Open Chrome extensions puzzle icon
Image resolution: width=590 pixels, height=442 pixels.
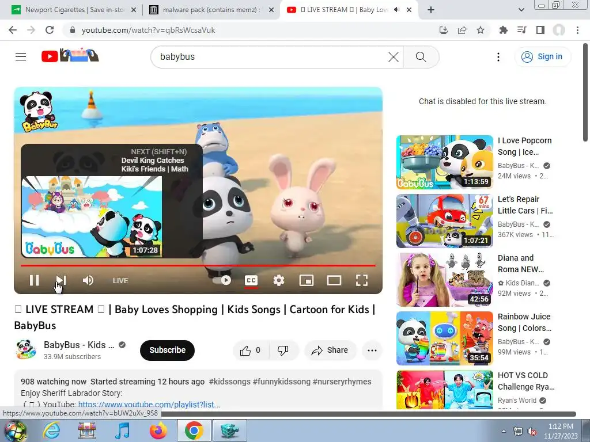pos(503,30)
